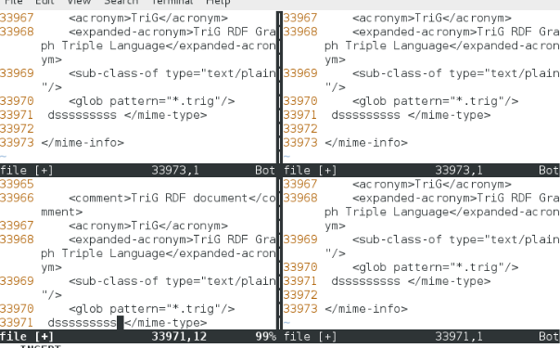Click '</mime-info>' in the bottom-right pane
This screenshot has width=560, height=348.
[x=366, y=309]
